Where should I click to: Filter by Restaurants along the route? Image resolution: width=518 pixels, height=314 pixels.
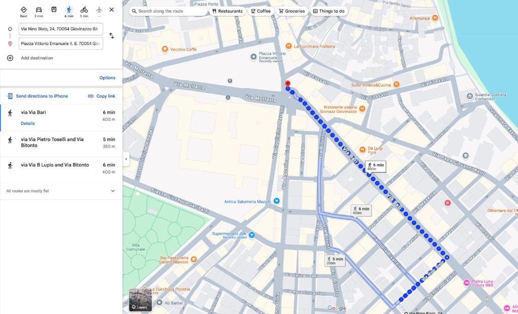pos(227,11)
